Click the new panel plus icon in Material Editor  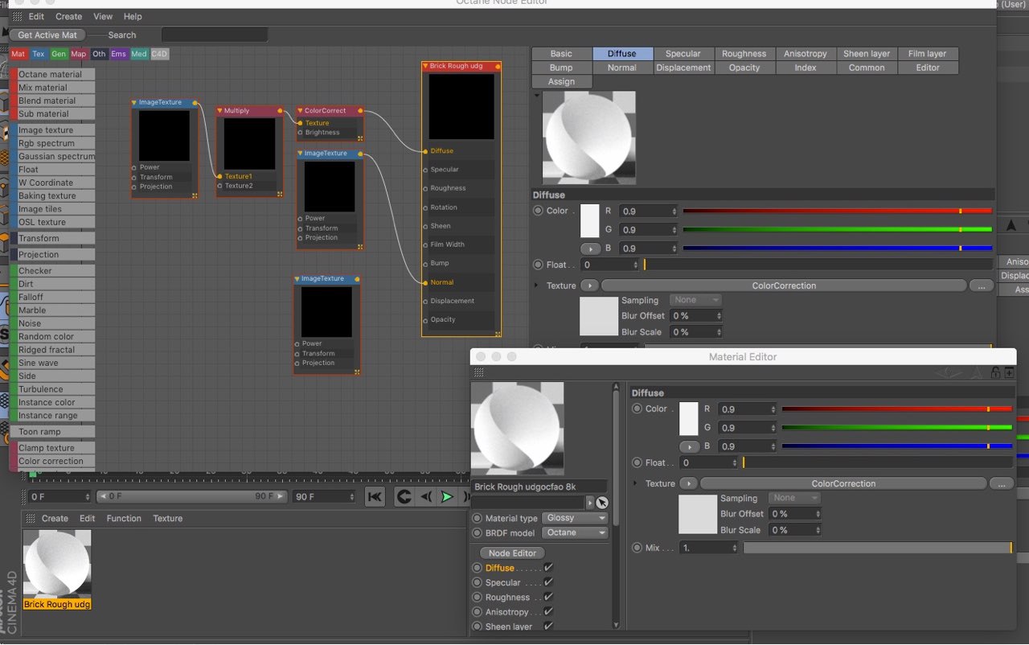1009,372
